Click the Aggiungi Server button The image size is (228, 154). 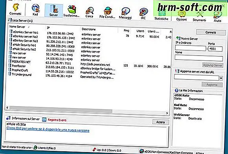(x=213, y=65)
